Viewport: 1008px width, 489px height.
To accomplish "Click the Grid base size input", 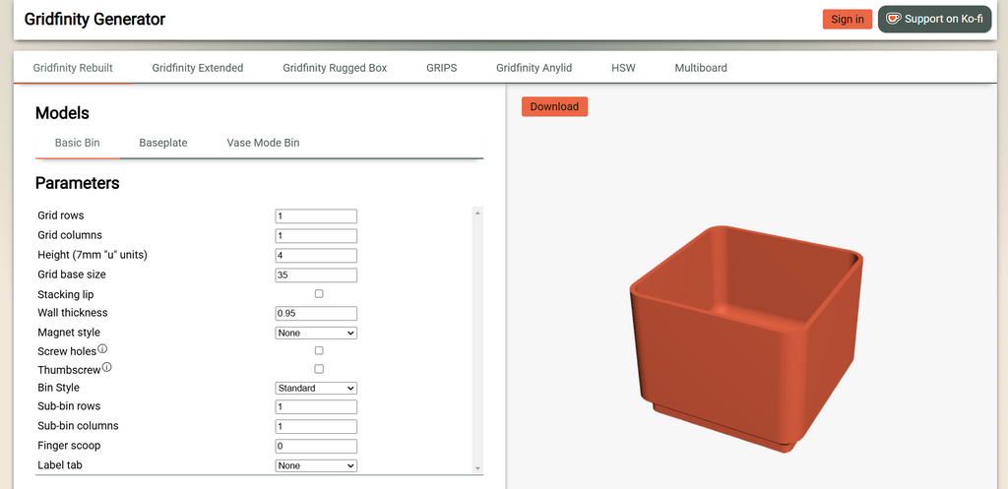I will pyautogui.click(x=316, y=275).
